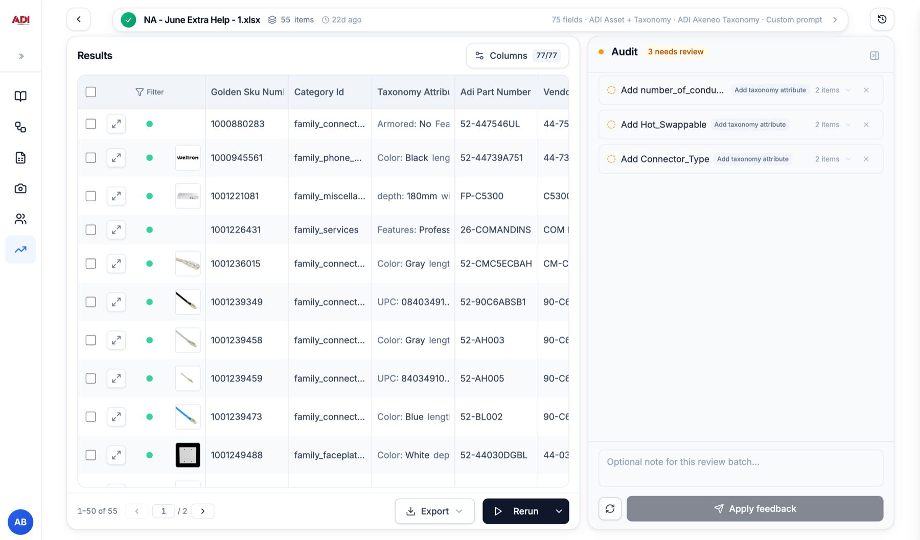
Task: Sort by Golden Sku Number column header
Action: point(247,92)
